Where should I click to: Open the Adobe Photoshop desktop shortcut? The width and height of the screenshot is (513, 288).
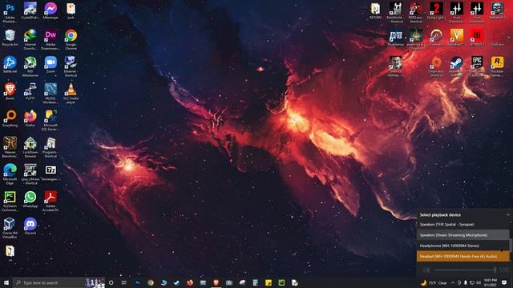pyautogui.click(x=10, y=13)
